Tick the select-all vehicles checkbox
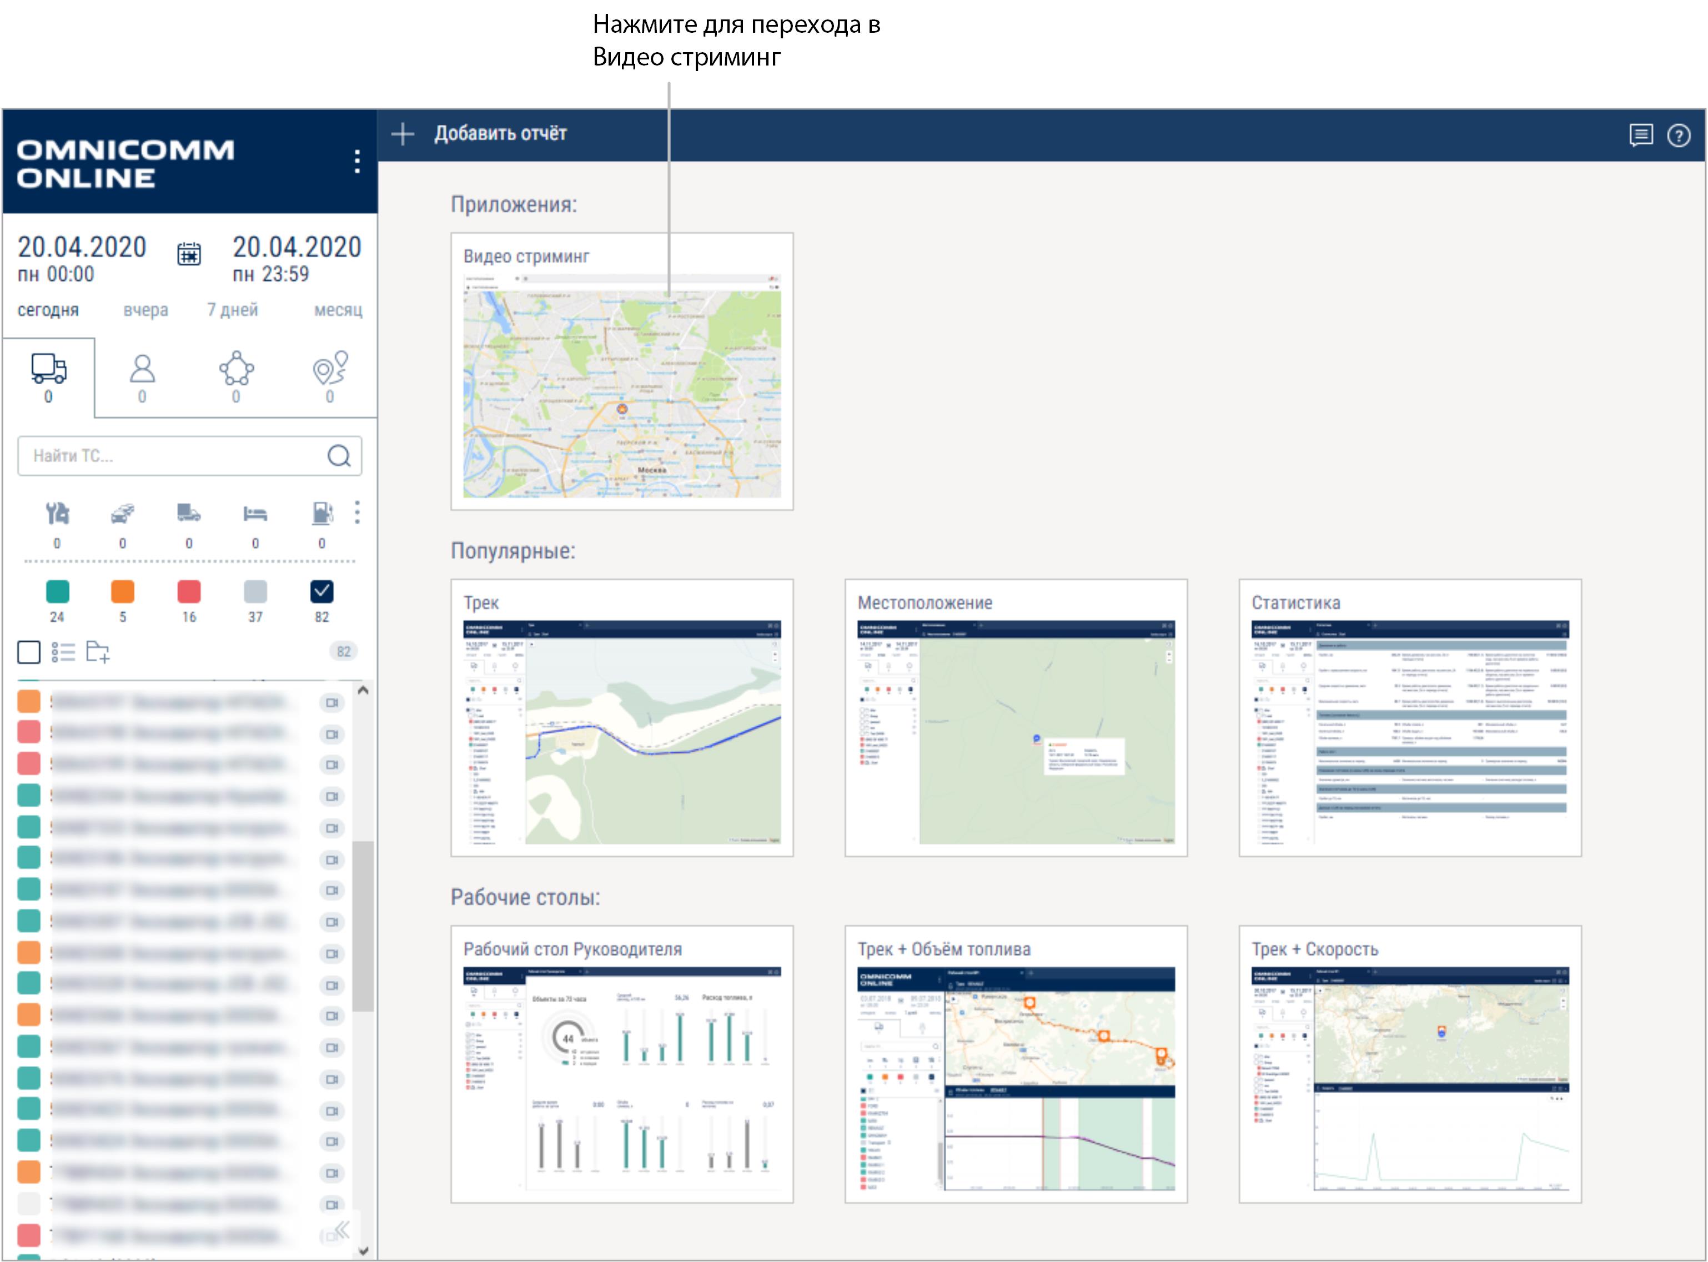The height and width of the screenshot is (1262, 1708). click(x=29, y=652)
